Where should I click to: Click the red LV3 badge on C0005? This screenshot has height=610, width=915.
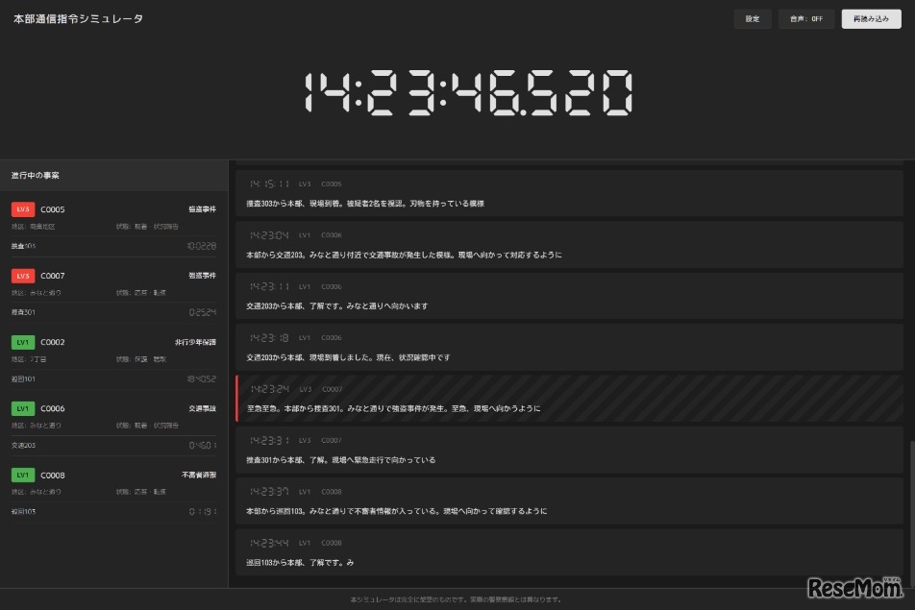click(23, 209)
